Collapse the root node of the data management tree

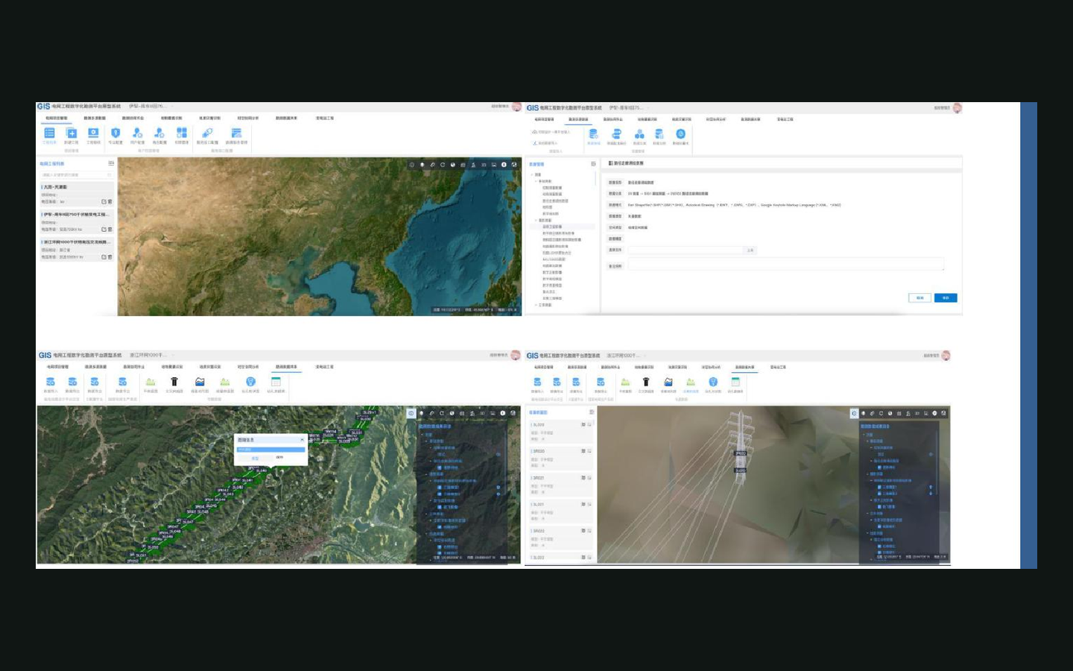[x=532, y=174]
